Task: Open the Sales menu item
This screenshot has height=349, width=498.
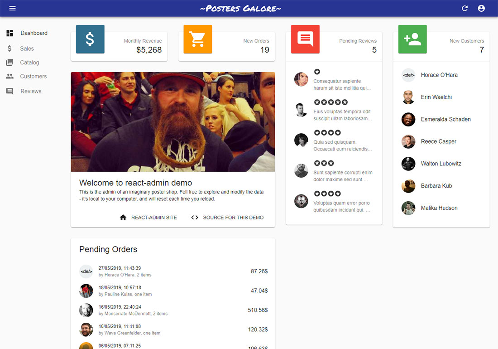Action: 27,48
